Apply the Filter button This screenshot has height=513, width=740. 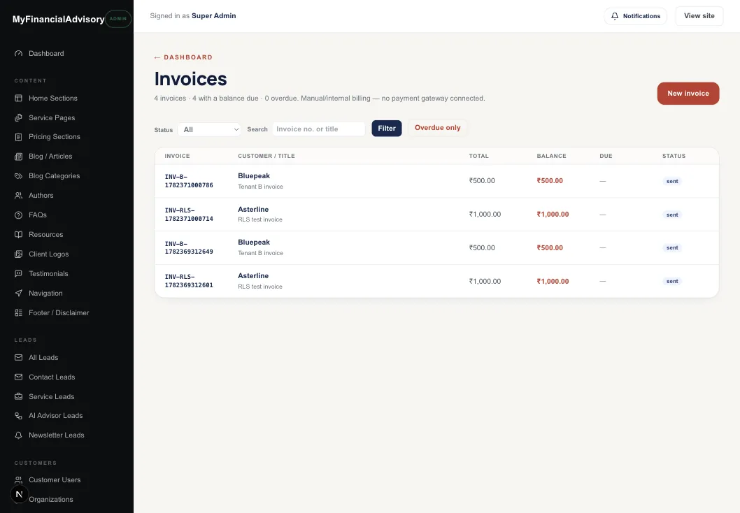click(x=387, y=129)
